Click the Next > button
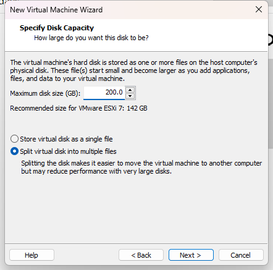The image size is (273, 270). point(191,255)
